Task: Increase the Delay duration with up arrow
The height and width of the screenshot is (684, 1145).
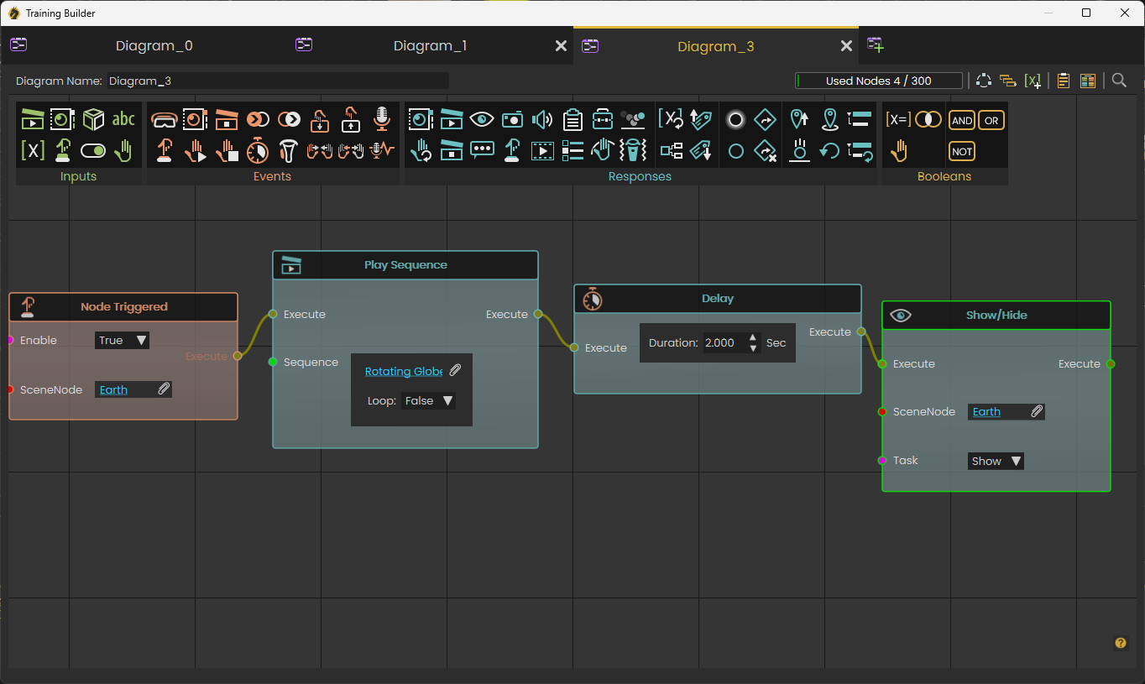Action: coord(753,337)
